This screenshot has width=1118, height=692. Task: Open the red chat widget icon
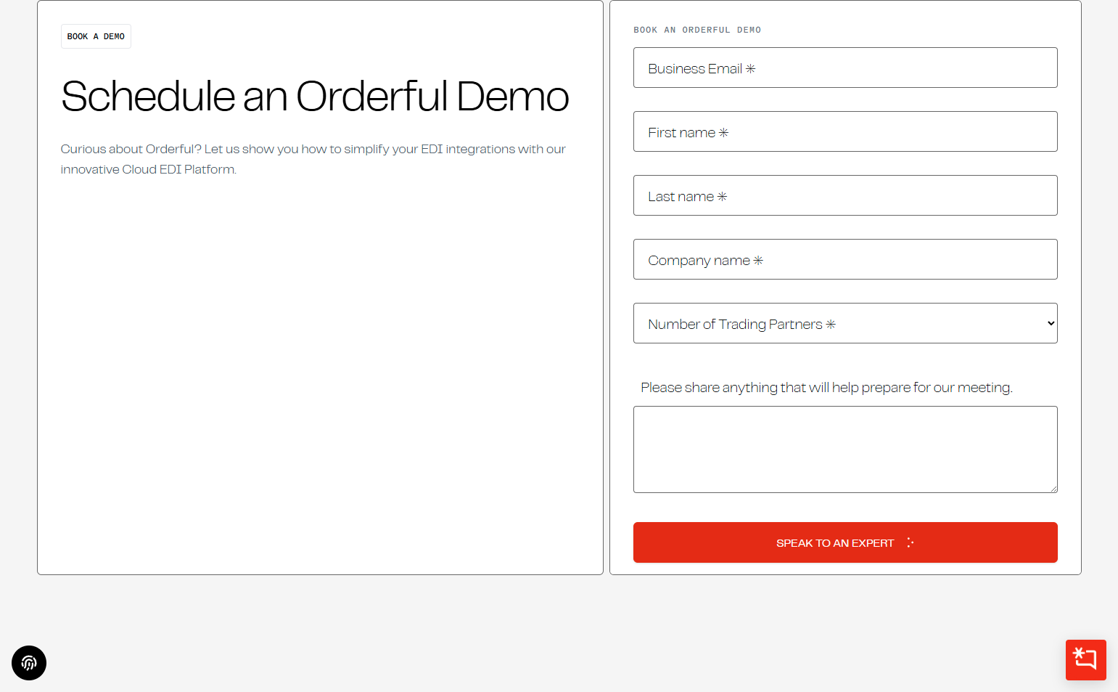(x=1085, y=659)
